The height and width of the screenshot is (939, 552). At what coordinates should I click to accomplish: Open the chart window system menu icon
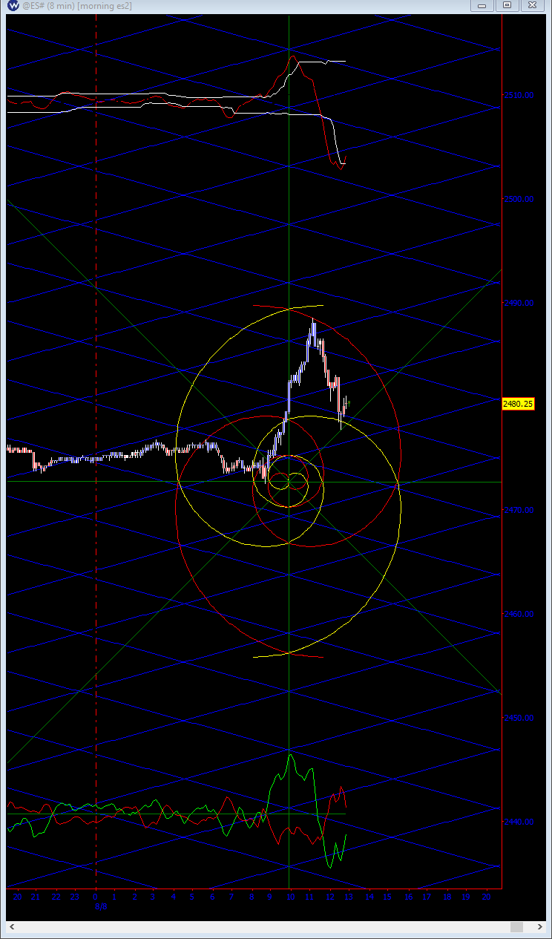coord(13,6)
